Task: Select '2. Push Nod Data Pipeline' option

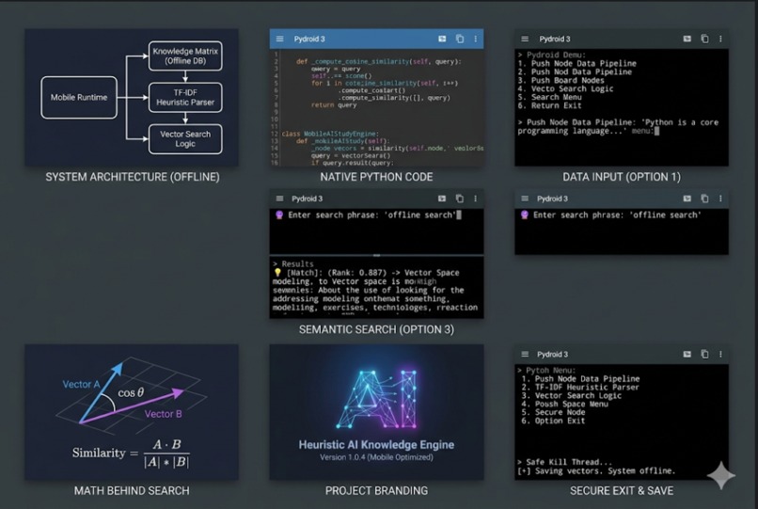Action: pyautogui.click(x=575, y=72)
